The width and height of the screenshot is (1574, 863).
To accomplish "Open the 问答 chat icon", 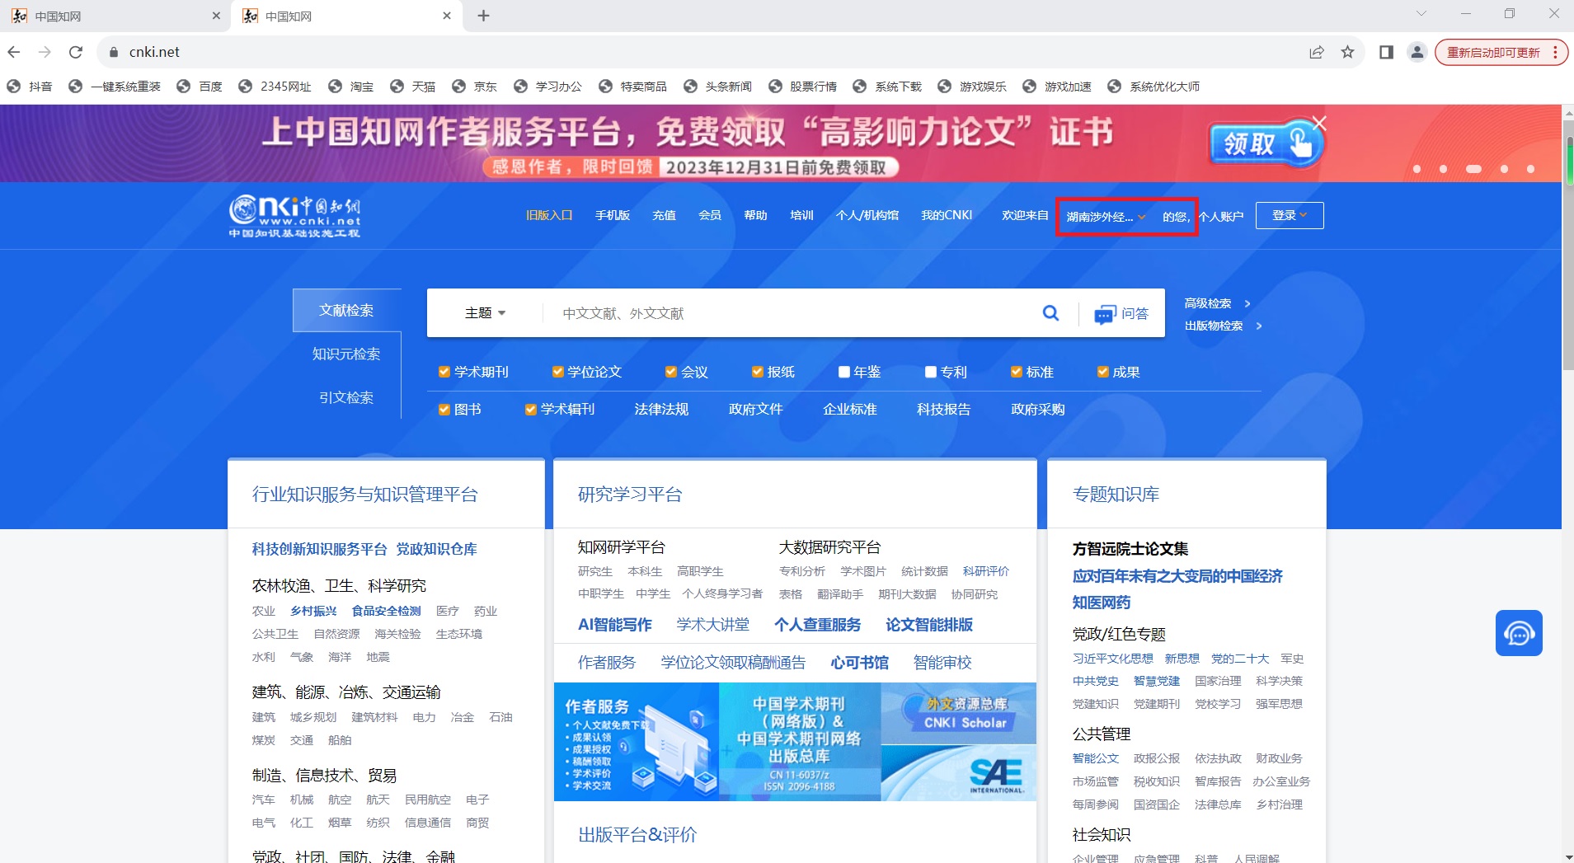I will [1121, 314].
